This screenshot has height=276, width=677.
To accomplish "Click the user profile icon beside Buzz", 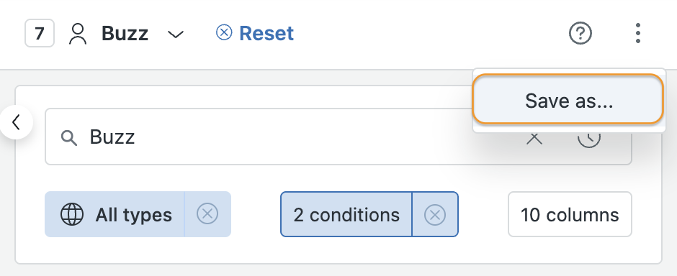I will [78, 34].
